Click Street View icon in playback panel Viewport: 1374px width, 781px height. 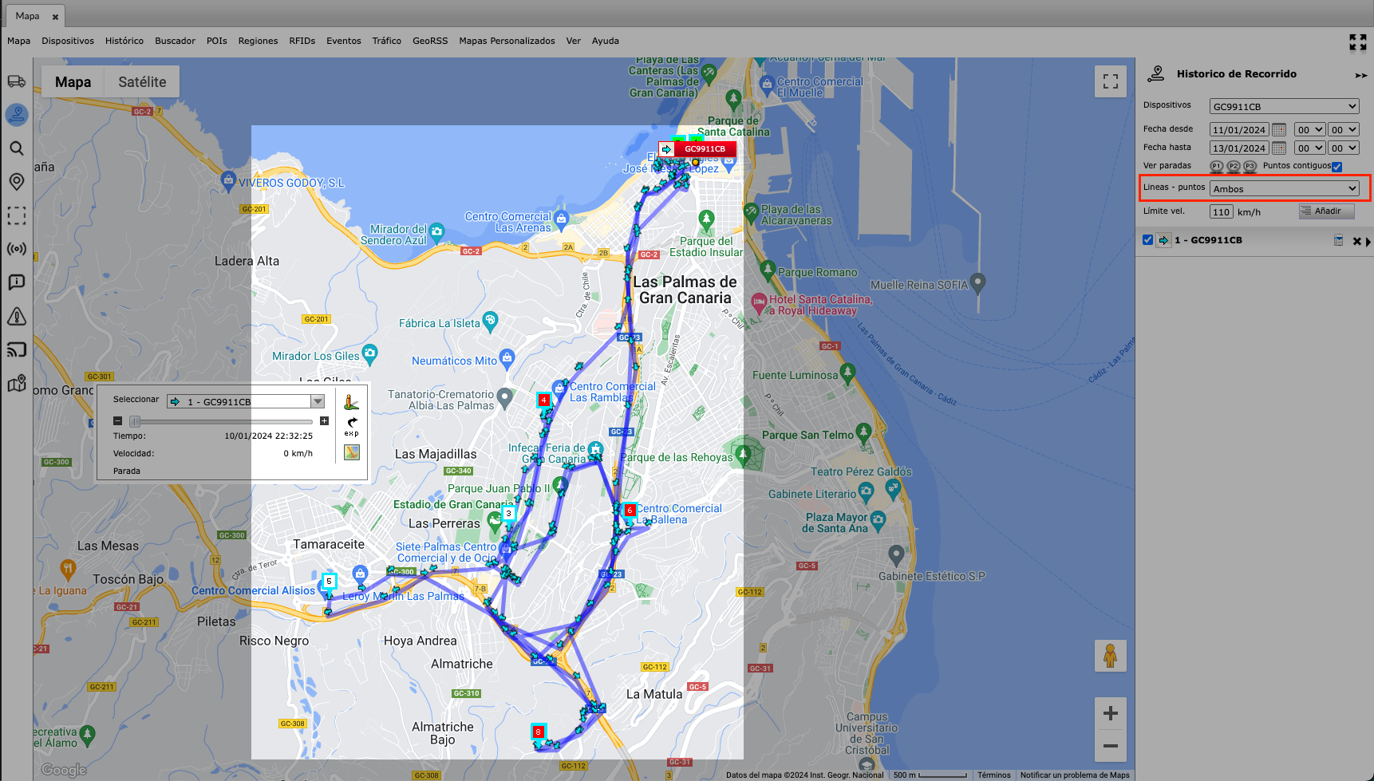(351, 403)
